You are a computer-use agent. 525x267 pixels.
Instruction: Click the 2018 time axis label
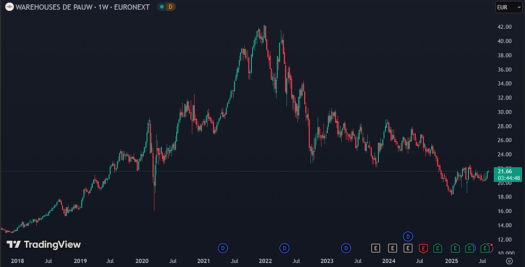click(17, 261)
